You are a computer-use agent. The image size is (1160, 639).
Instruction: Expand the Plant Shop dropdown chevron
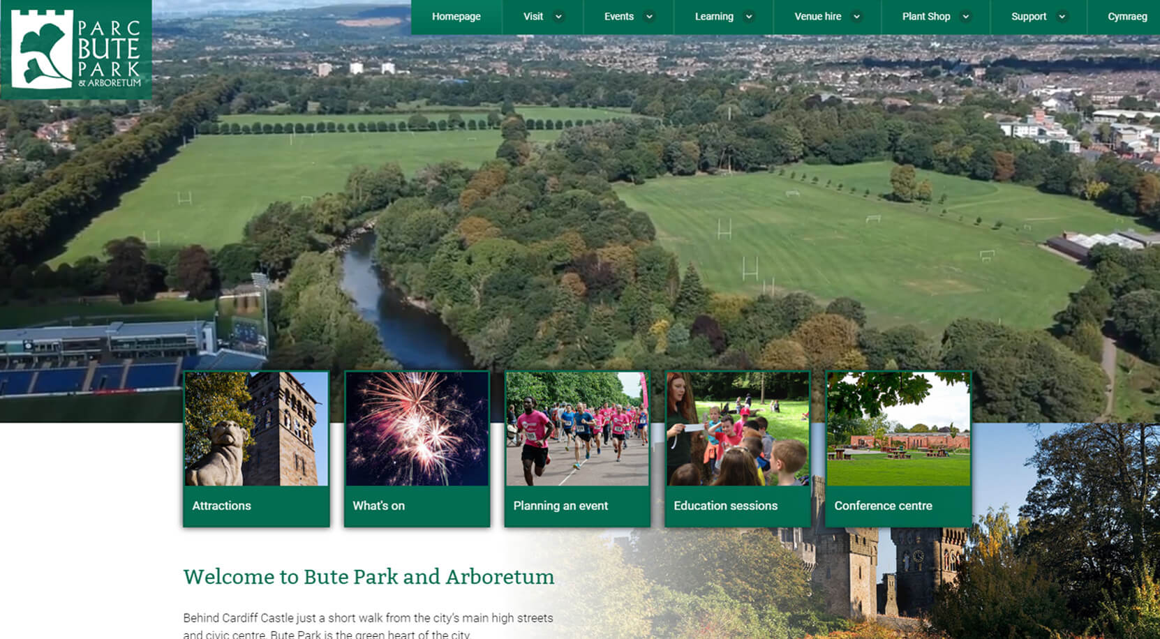click(x=966, y=17)
